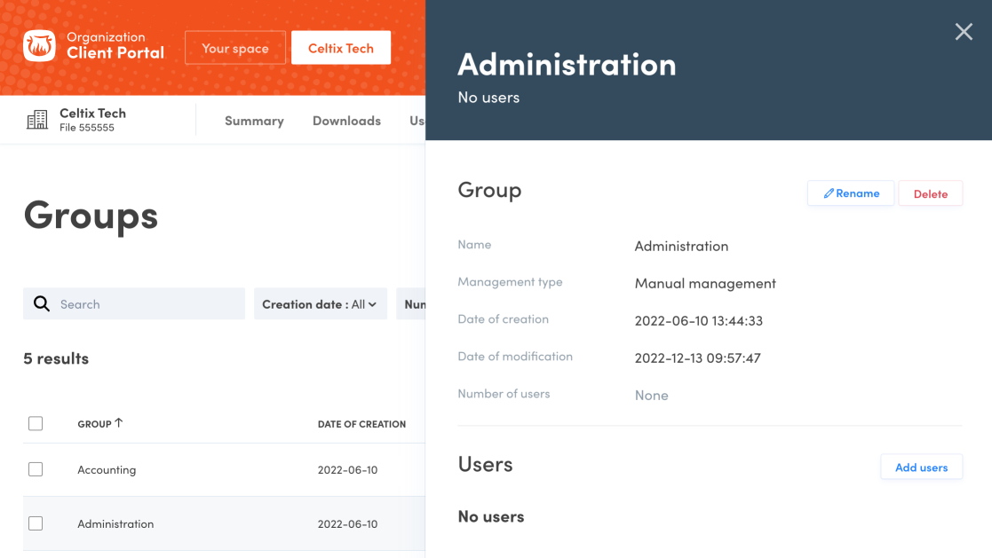Select the Your space button
The image size is (992, 558).
[x=235, y=48]
